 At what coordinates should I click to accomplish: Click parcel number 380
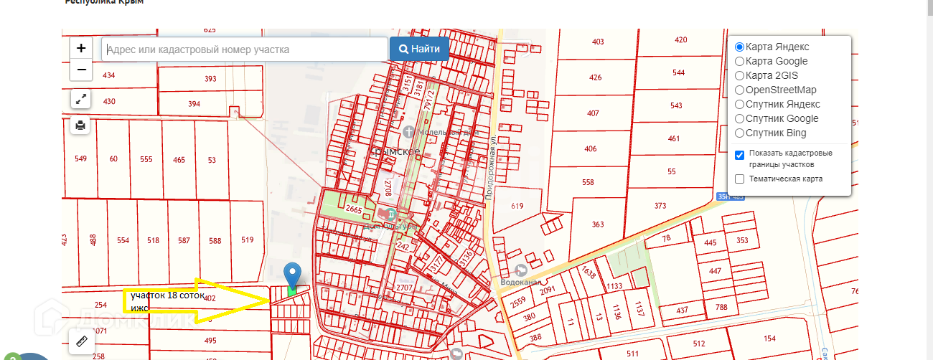pyautogui.click(x=530, y=316)
